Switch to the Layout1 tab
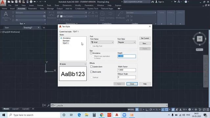Image resolution: width=210 pixels, height=118 pixels. [x=15, y=109]
